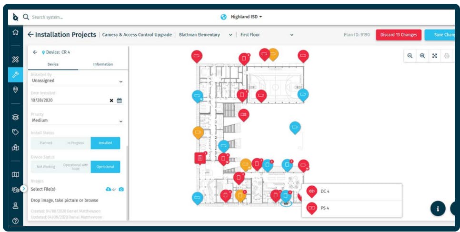
Task: Click the home icon in sidebar
Action: 15,32
